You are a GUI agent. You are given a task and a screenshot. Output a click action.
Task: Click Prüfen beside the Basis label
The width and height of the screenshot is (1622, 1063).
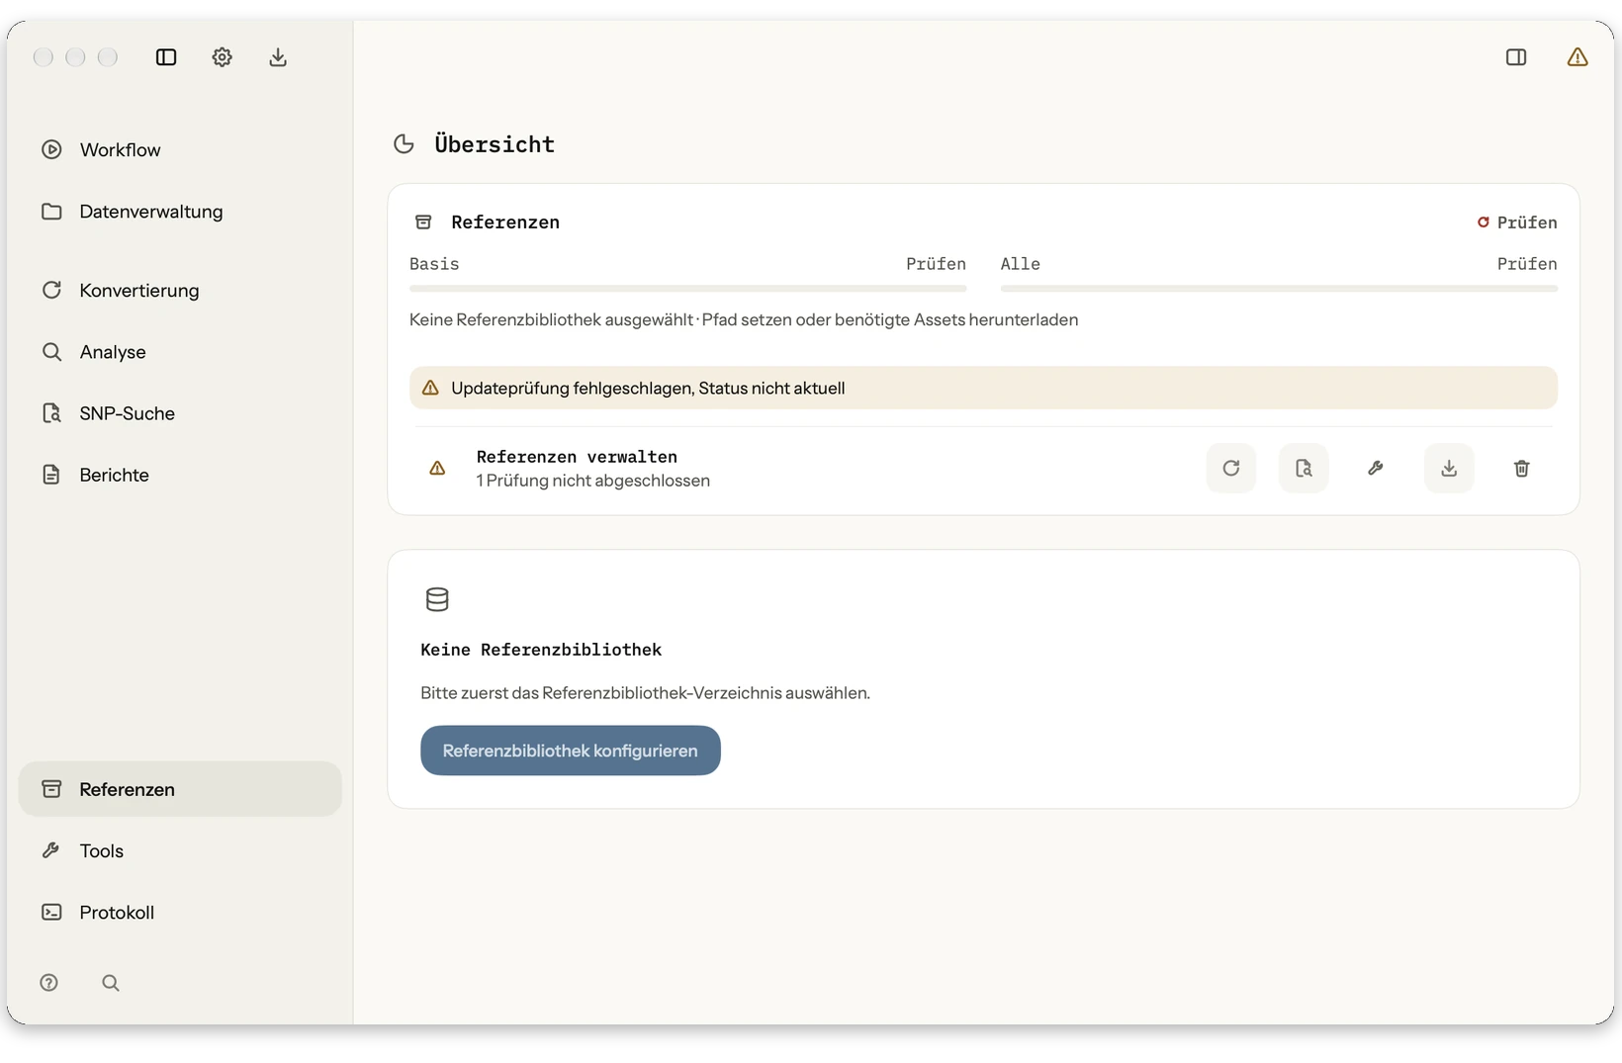(x=936, y=264)
